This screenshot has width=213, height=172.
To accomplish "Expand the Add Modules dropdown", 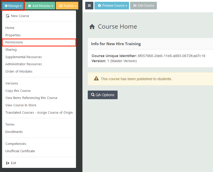I will 40,6.
